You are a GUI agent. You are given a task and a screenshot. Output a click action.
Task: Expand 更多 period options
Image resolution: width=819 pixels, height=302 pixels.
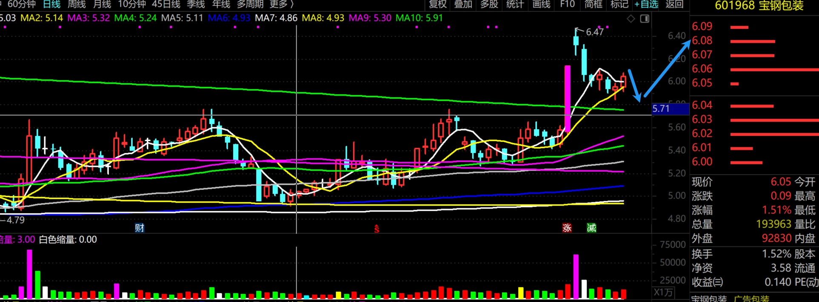tap(282, 5)
